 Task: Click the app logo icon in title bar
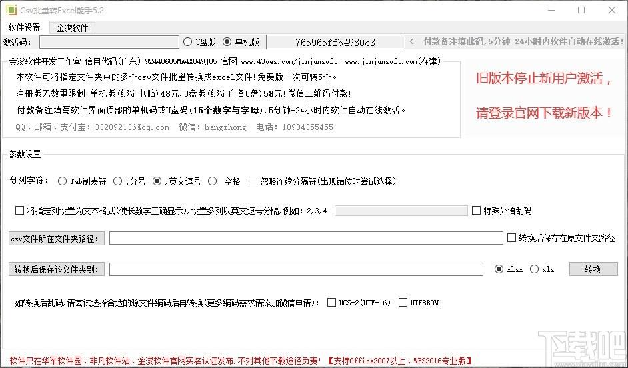(x=11, y=10)
